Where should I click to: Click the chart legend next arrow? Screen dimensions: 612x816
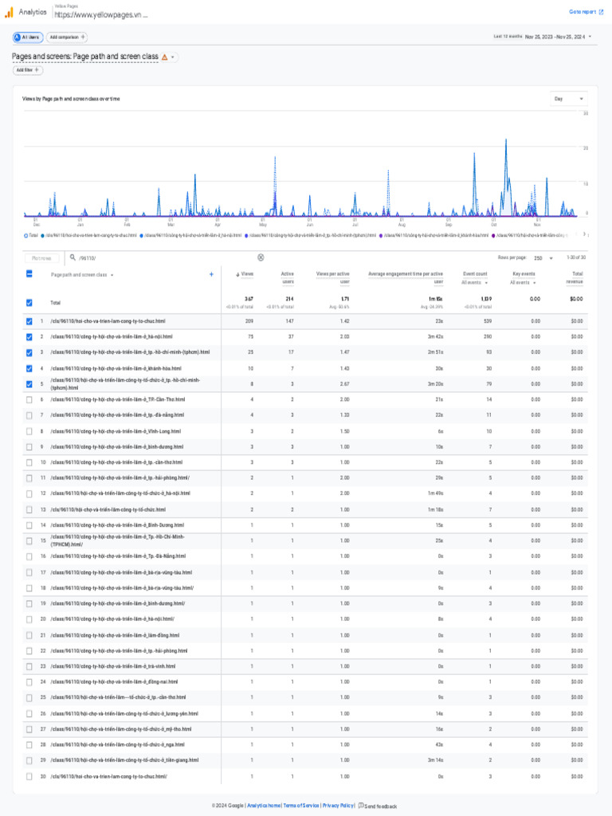coord(584,235)
